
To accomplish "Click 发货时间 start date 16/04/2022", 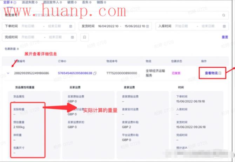I will (108, 26).
